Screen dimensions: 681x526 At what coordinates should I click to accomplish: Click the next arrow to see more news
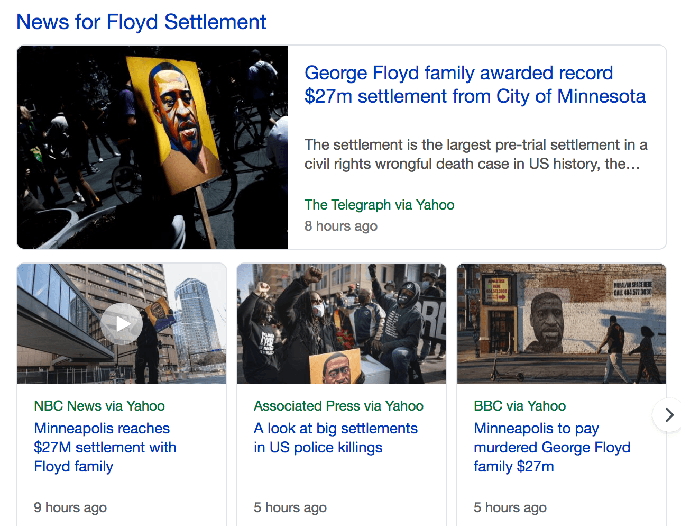coord(668,415)
